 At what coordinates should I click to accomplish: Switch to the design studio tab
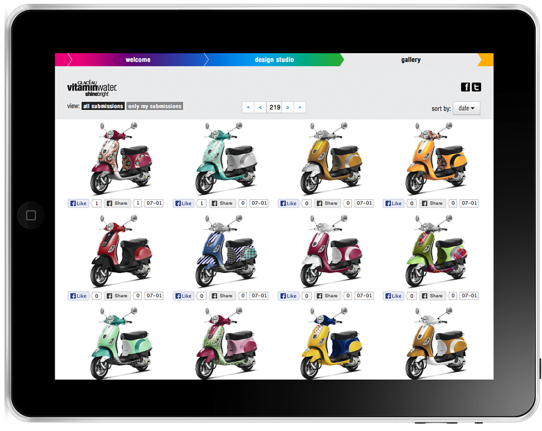274,59
